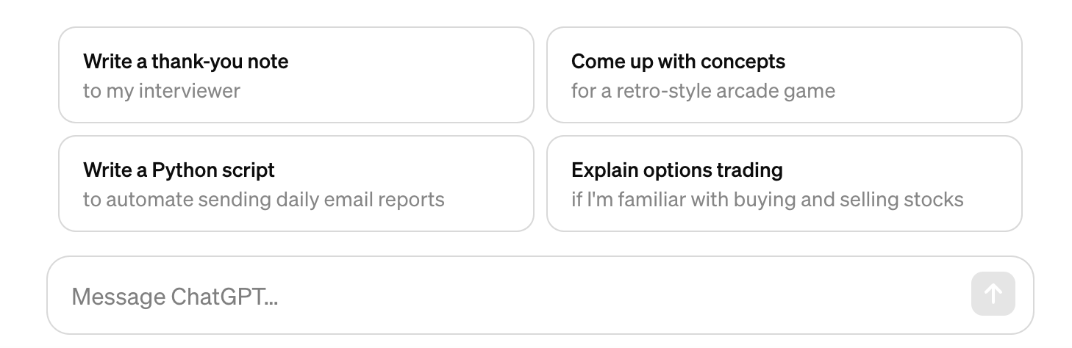Click "for a retro-style arcade game" subtitle
1072x348 pixels.
703,91
